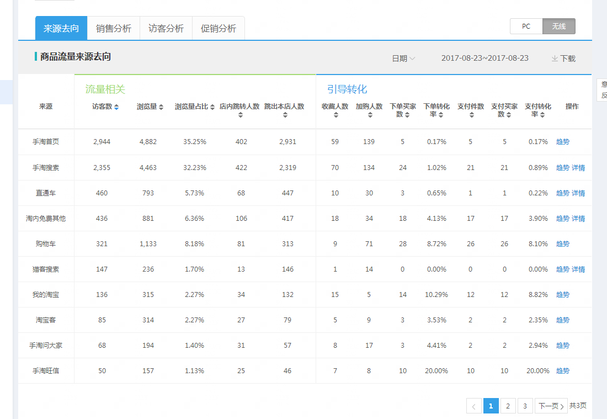The image size is (607, 419).
Task: View 趋势 for 直通车
Action: coord(562,193)
